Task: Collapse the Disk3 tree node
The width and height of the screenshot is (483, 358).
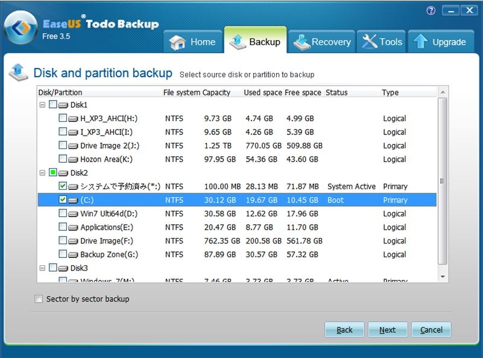Action: (42, 268)
